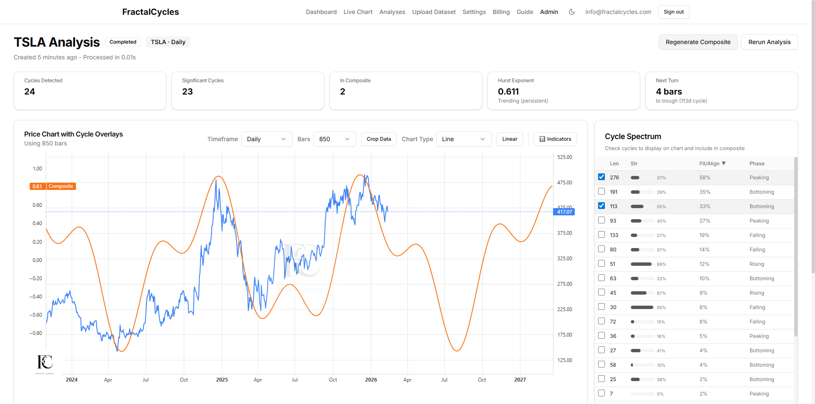Check the 25-length cycle checkbox
Screen dimensions: 815x404
click(x=601, y=379)
